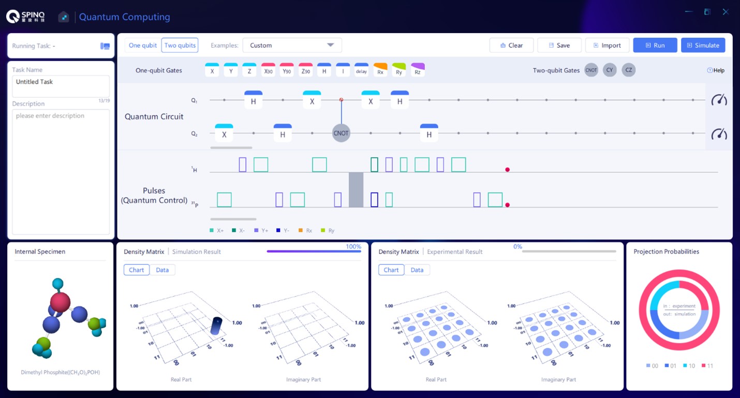This screenshot has height=398, width=740.
Task: Select the CY two-qubit gate
Action: [x=610, y=70]
